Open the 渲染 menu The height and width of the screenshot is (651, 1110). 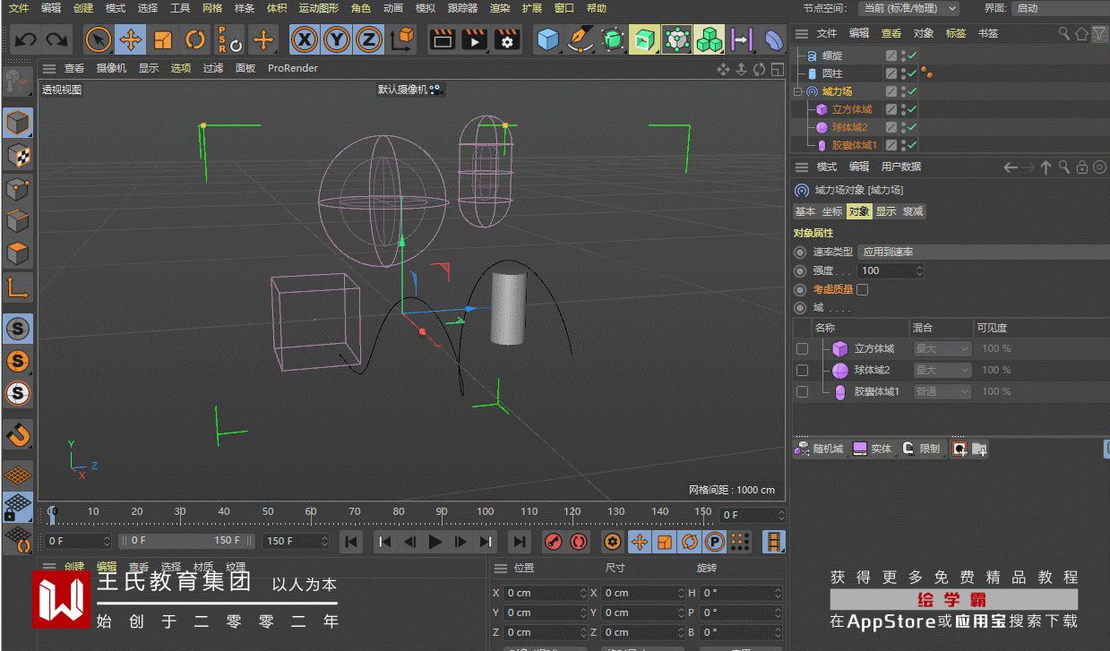pyautogui.click(x=500, y=8)
